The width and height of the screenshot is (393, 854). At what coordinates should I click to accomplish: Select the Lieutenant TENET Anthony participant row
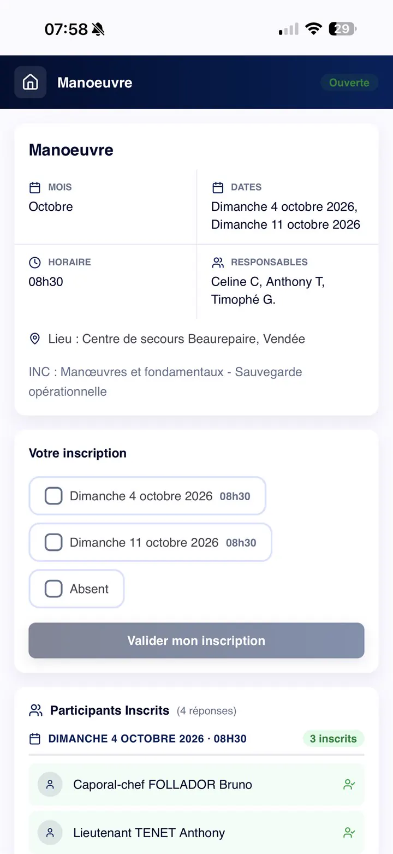[x=196, y=833]
